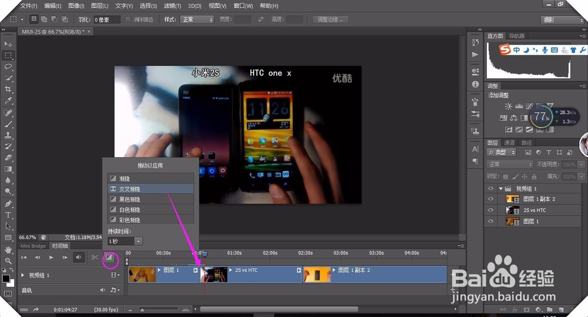Open layer blend mode dropdown 正常

509,164
